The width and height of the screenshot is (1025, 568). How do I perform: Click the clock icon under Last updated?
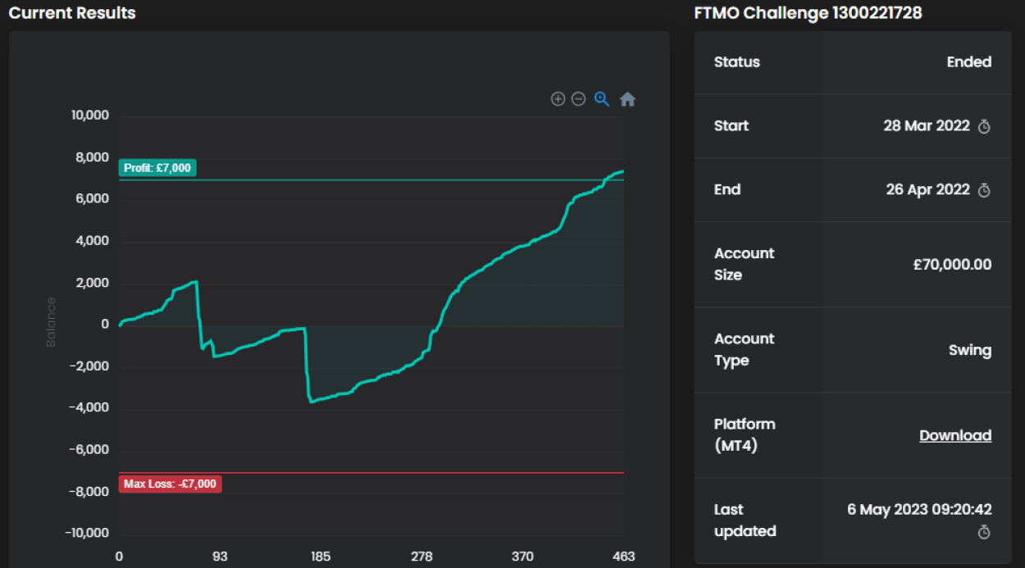[985, 533]
